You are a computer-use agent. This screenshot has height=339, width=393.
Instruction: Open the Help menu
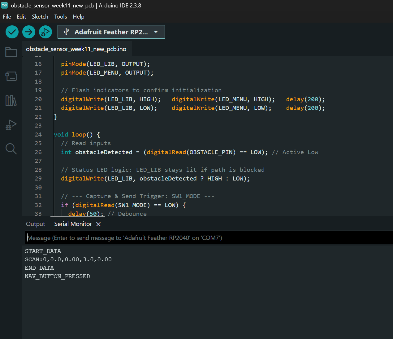tap(79, 17)
